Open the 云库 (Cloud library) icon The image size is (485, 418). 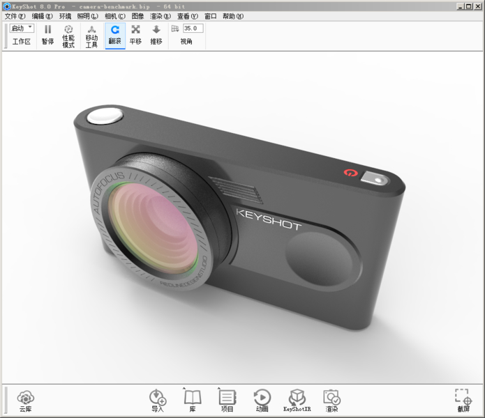click(x=26, y=401)
